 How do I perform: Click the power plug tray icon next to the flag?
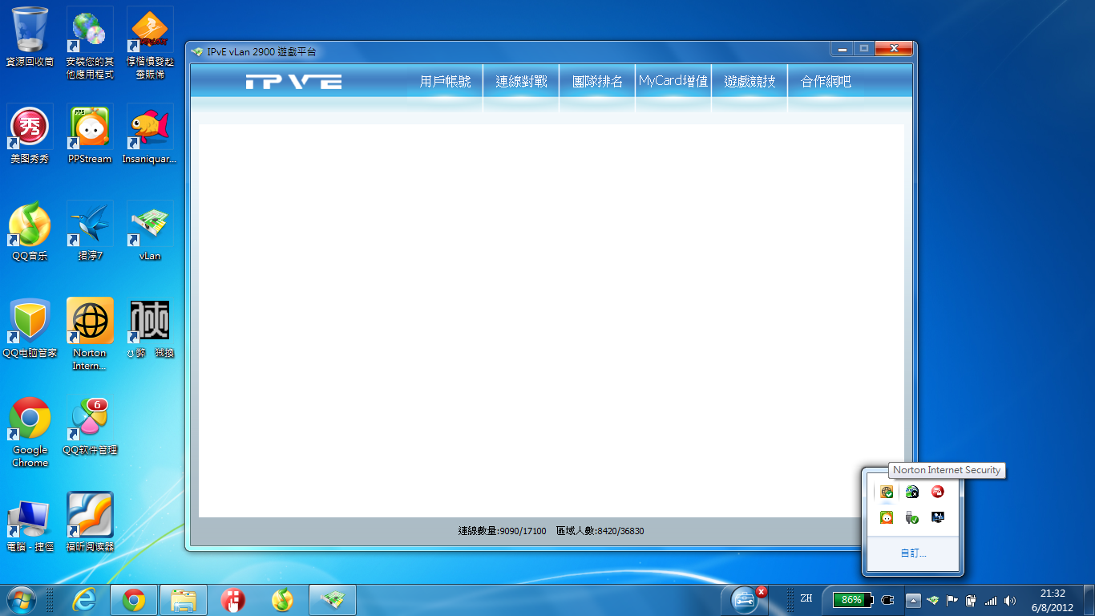click(972, 600)
